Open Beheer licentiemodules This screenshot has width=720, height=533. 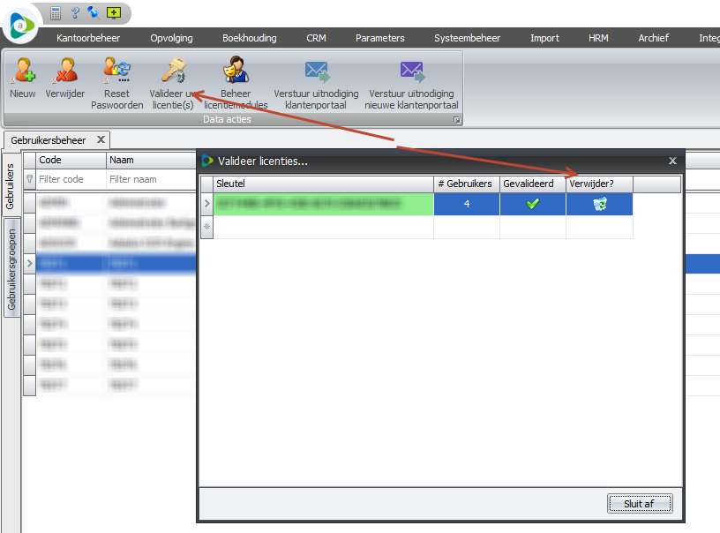[x=235, y=71]
